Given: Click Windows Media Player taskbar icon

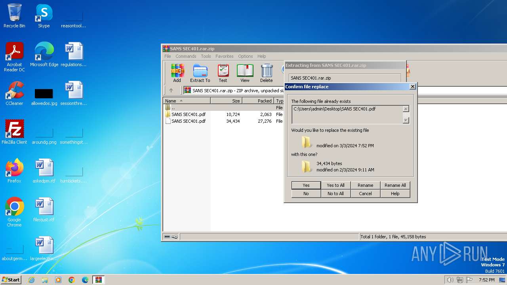Looking at the screenshot, I should point(58,280).
